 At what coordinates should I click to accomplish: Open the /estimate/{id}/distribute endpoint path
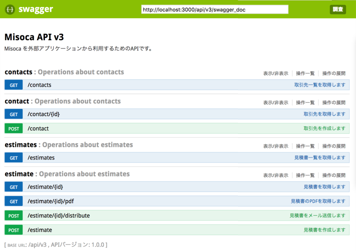[58, 216]
